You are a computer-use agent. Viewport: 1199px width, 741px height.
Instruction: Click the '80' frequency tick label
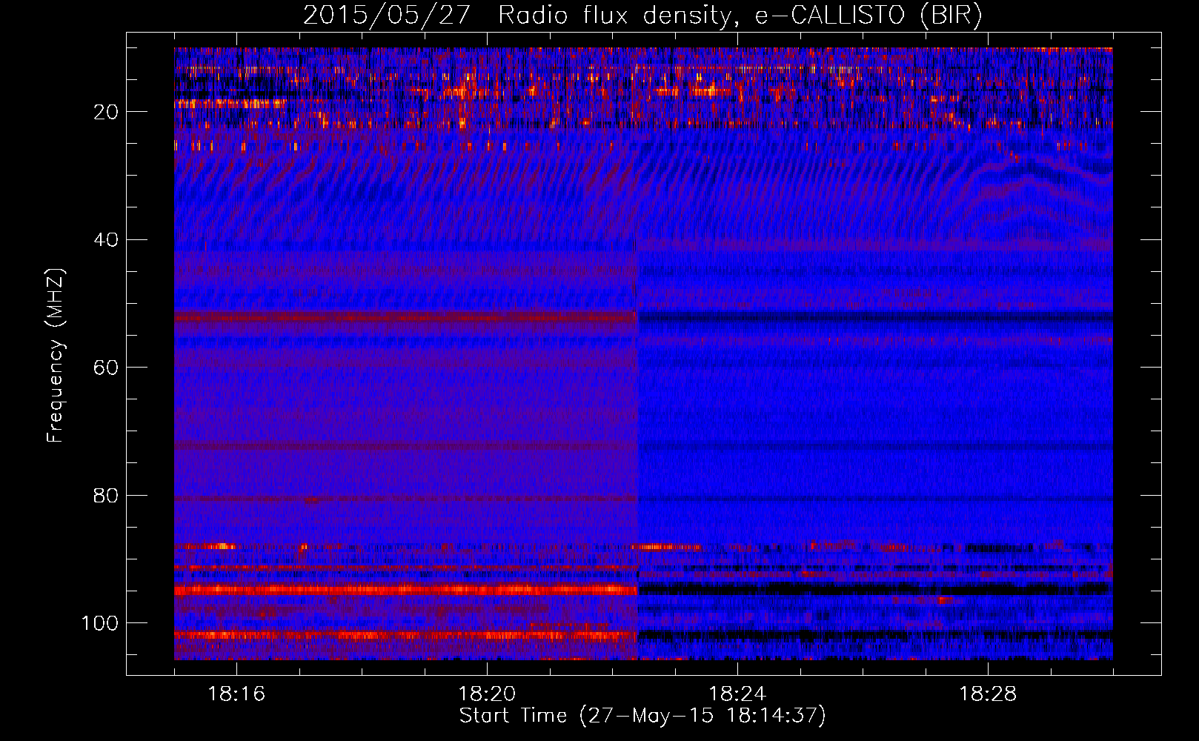point(107,495)
